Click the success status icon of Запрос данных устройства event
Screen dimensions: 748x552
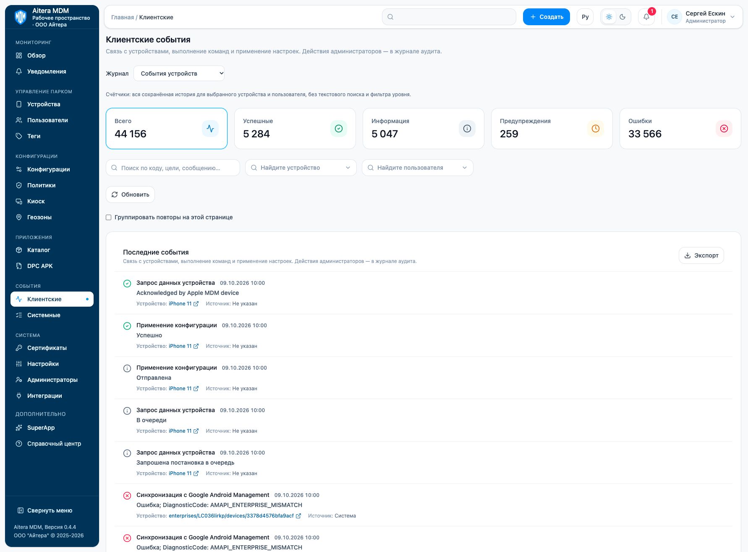(x=127, y=284)
